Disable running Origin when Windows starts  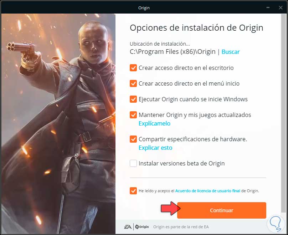coord(133,99)
